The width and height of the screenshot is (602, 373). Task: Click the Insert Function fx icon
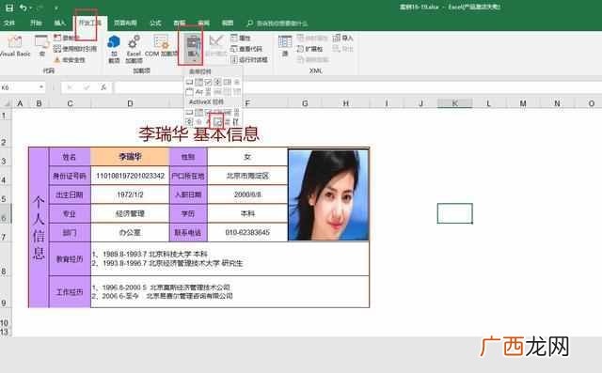click(x=103, y=87)
